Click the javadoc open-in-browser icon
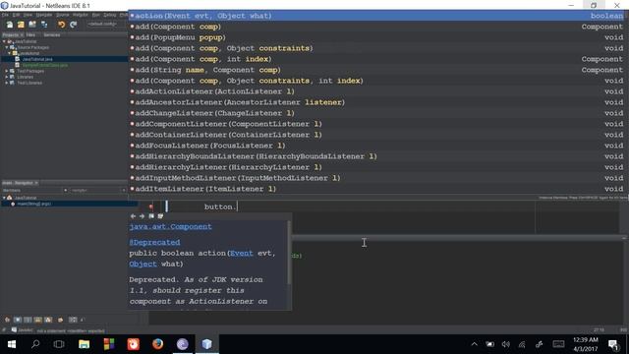Viewport: 629px width, 354px height. 151,216
